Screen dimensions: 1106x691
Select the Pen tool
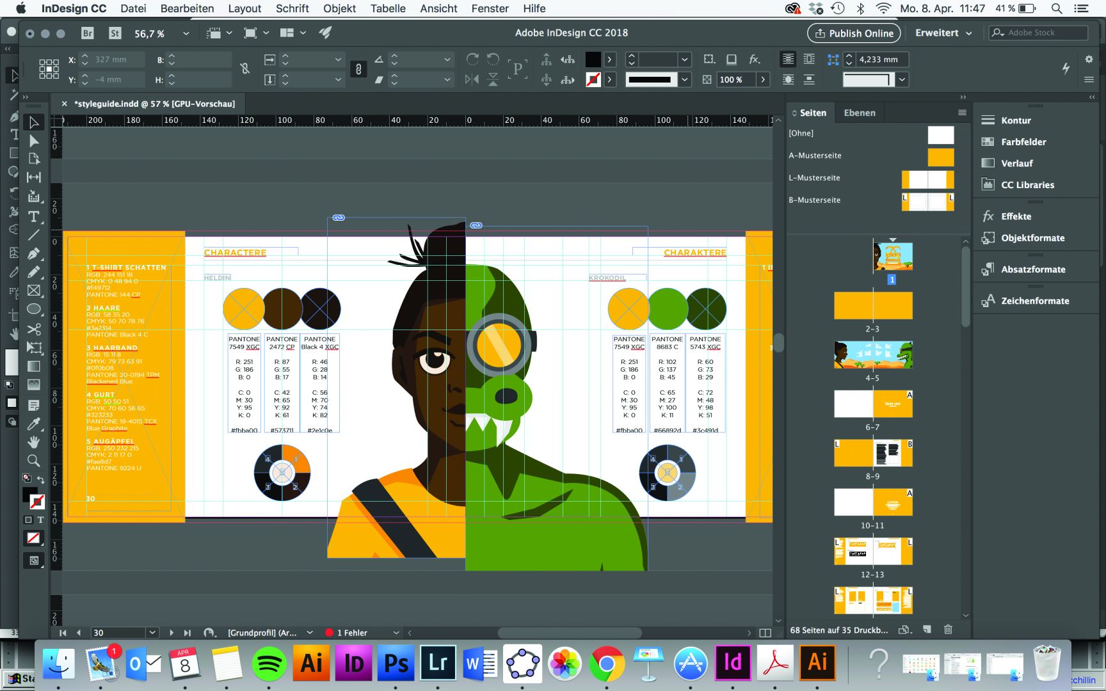[x=33, y=253]
